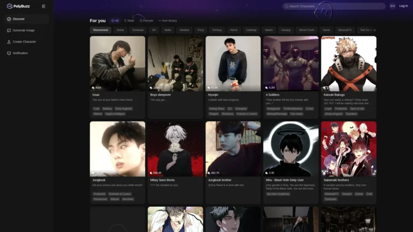The height and width of the screenshot is (232, 413).
Task: Open the Katsuki Bakugo character thumbnail
Action: point(348,63)
